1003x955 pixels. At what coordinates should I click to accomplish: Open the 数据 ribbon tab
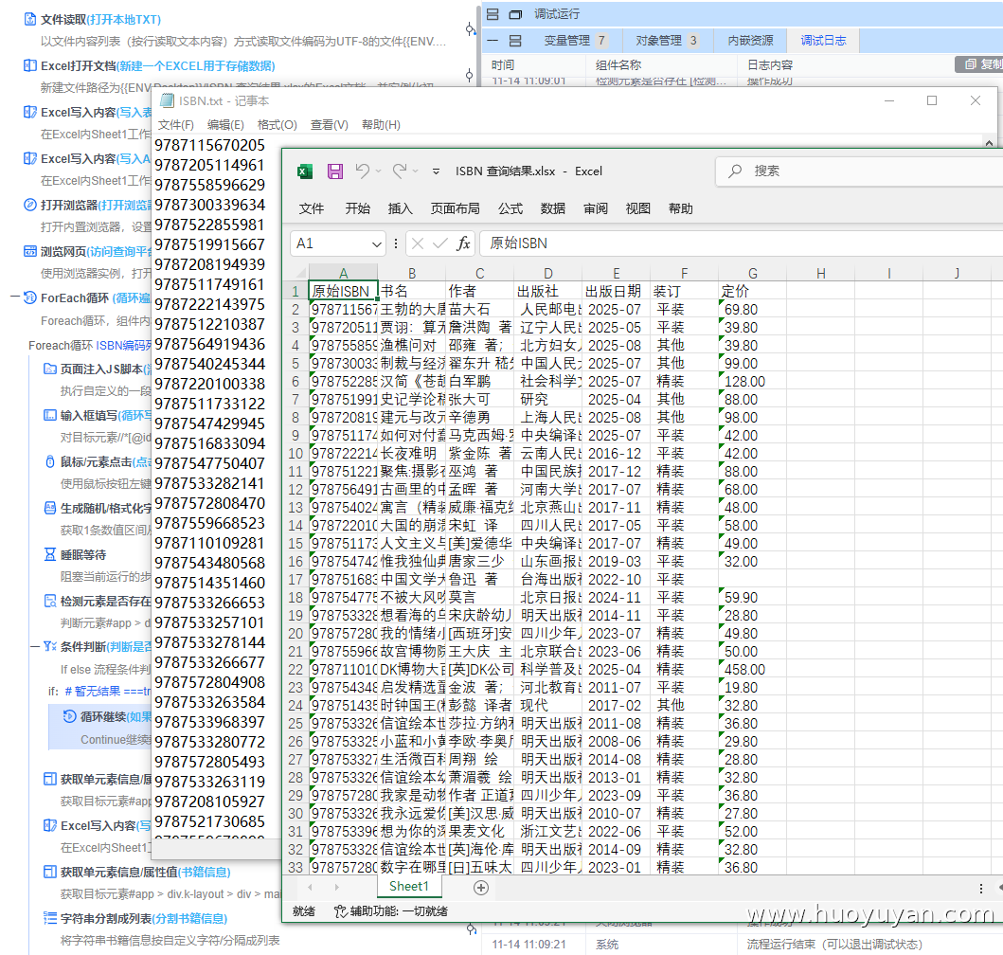[553, 208]
